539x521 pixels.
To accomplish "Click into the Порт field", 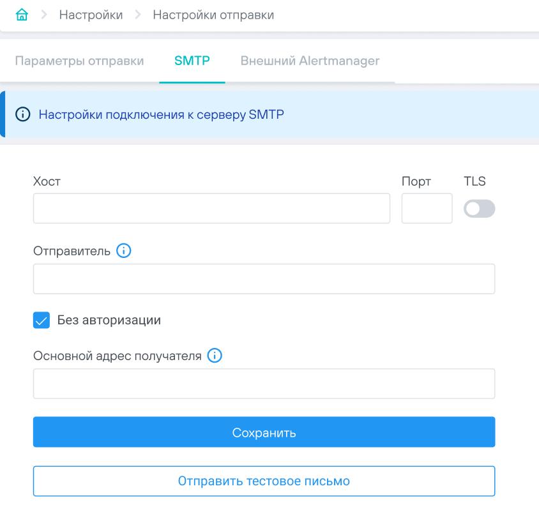I will pyautogui.click(x=427, y=209).
